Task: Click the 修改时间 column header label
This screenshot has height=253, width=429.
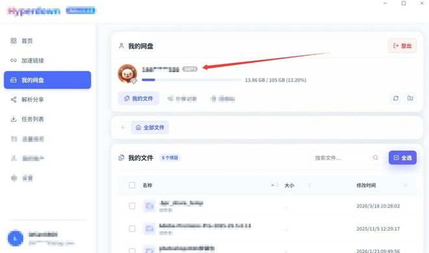Action: 366,186
